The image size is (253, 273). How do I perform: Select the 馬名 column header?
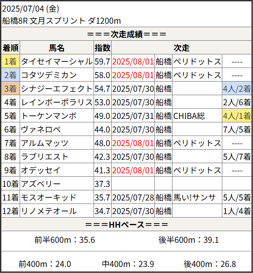tap(57, 47)
